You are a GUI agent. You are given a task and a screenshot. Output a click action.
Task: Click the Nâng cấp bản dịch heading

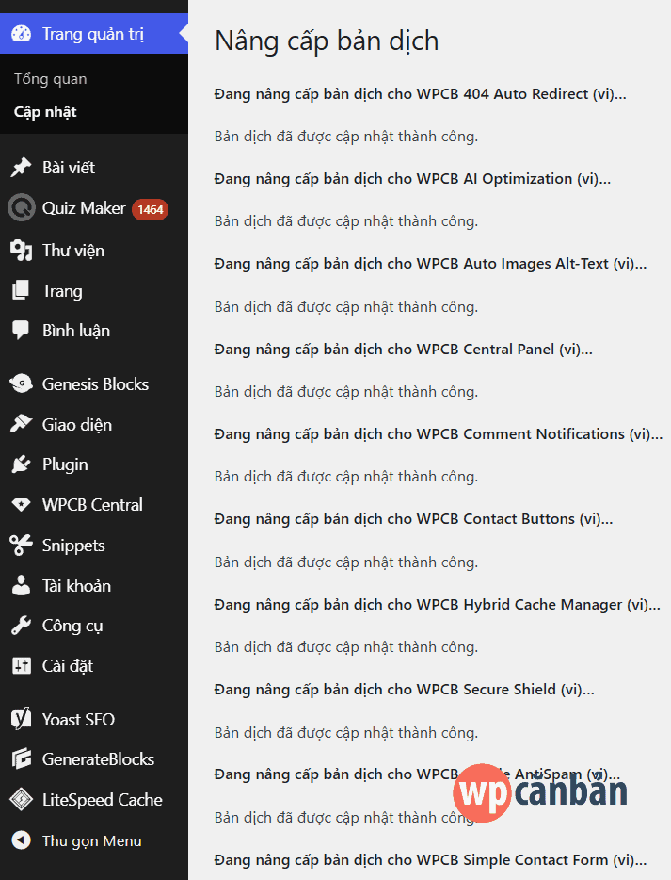point(327,41)
